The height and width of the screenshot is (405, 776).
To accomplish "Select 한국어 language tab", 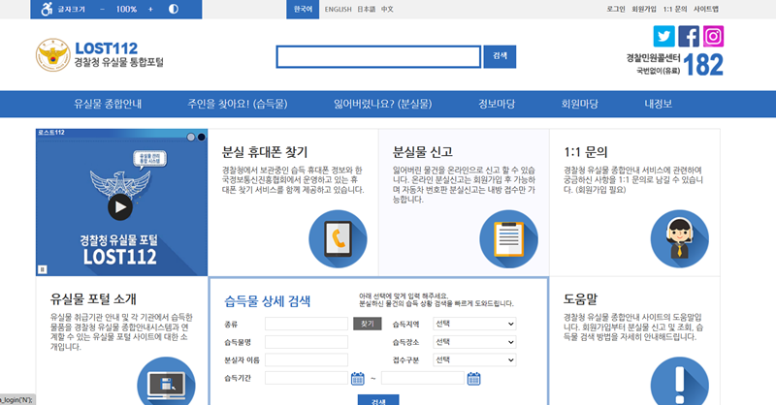I will click(x=303, y=10).
